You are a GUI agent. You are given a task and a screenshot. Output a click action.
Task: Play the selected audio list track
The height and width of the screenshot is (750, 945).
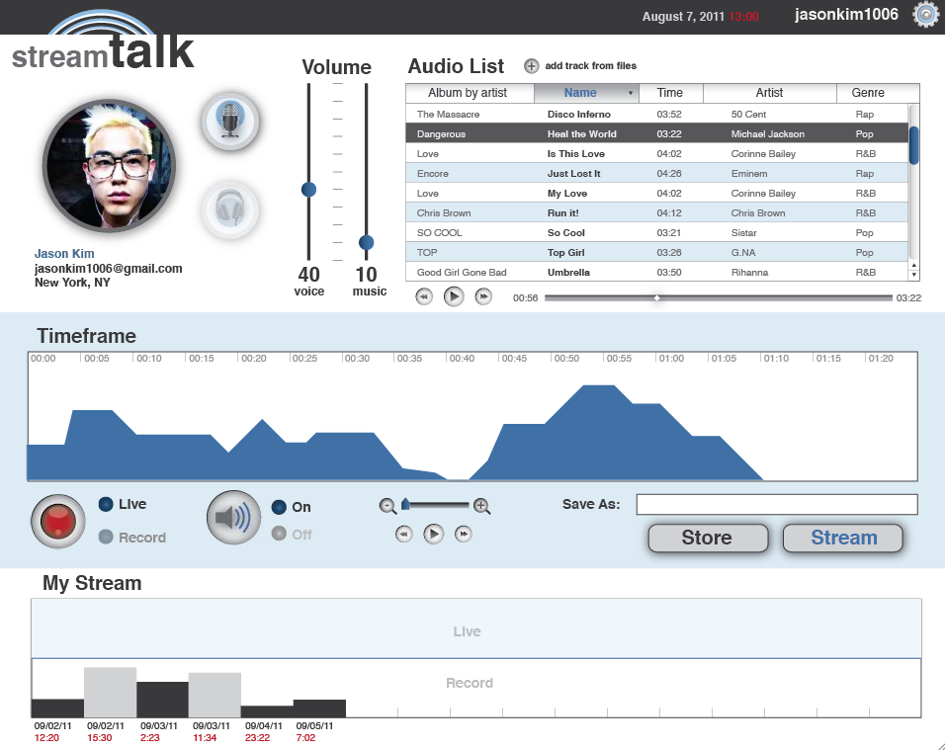454,296
